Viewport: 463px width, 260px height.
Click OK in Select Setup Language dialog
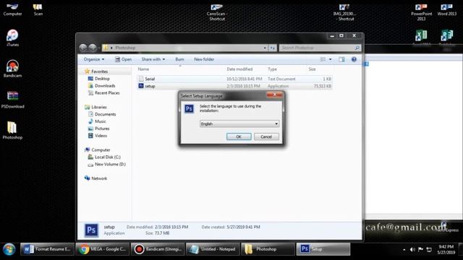point(239,136)
